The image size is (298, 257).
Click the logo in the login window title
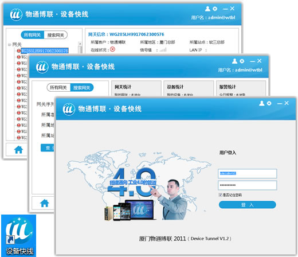pyautogui.click(x=69, y=109)
